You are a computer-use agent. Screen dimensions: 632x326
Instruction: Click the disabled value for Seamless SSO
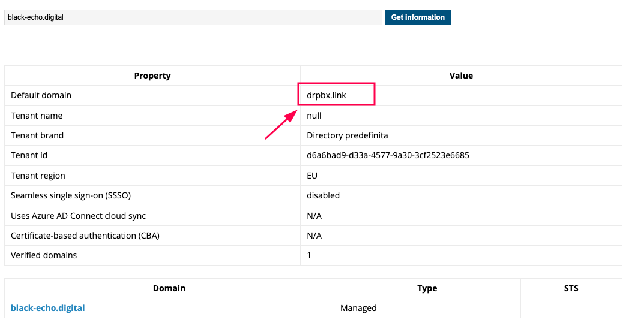[x=323, y=195]
